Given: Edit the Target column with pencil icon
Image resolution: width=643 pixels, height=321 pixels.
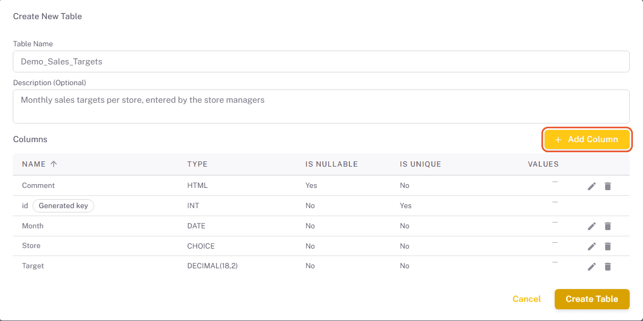Looking at the screenshot, I should (x=592, y=266).
